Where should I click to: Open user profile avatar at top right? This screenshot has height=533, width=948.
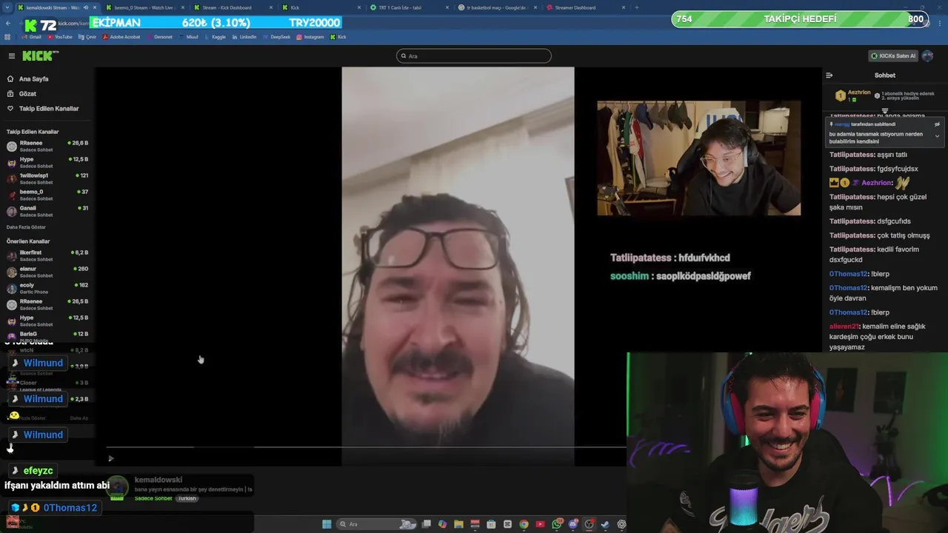point(927,56)
